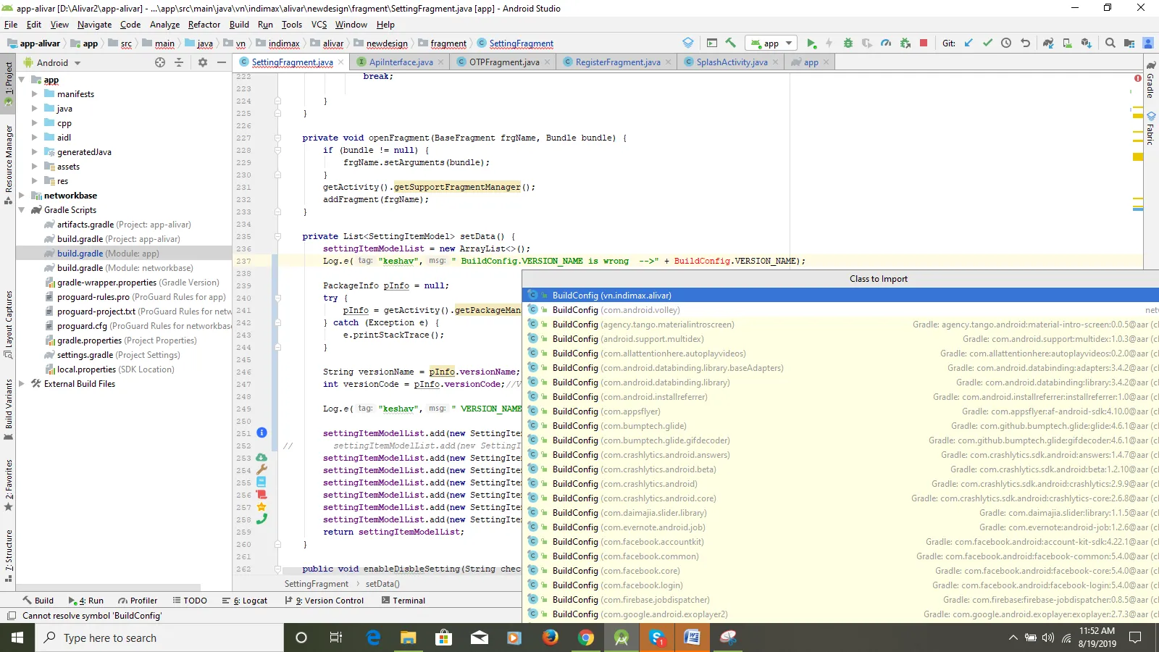The image size is (1159, 652).
Task: Open the Refactor menu
Action: (x=204, y=24)
